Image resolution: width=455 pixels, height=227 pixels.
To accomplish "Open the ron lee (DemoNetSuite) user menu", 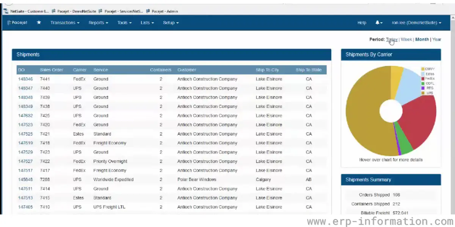I will coord(416,23).
